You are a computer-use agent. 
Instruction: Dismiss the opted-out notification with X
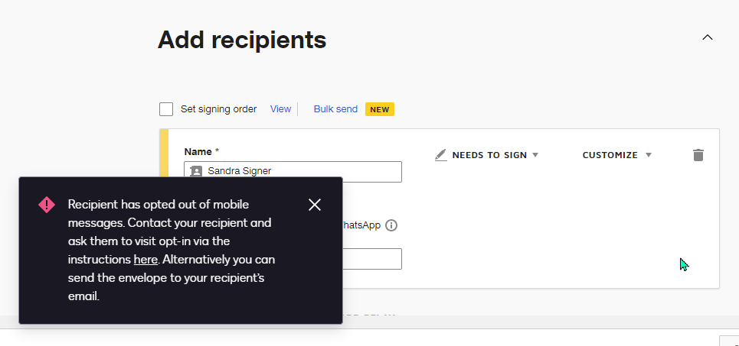(314, 205)
